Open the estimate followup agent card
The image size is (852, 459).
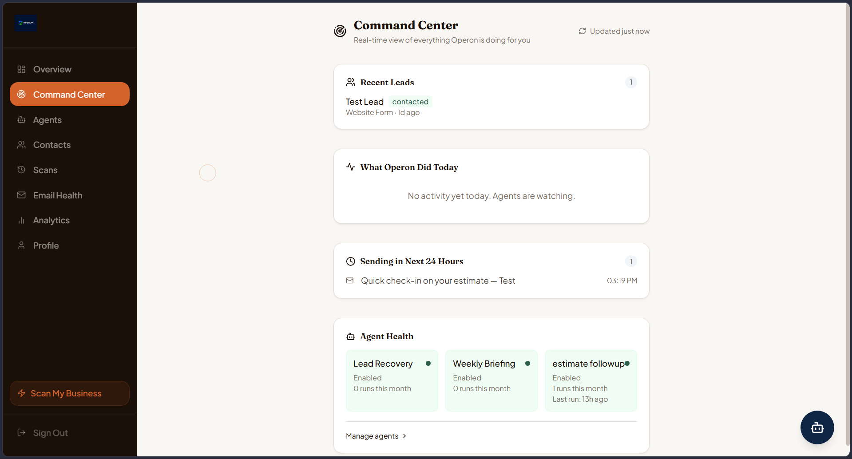(591, 380)
